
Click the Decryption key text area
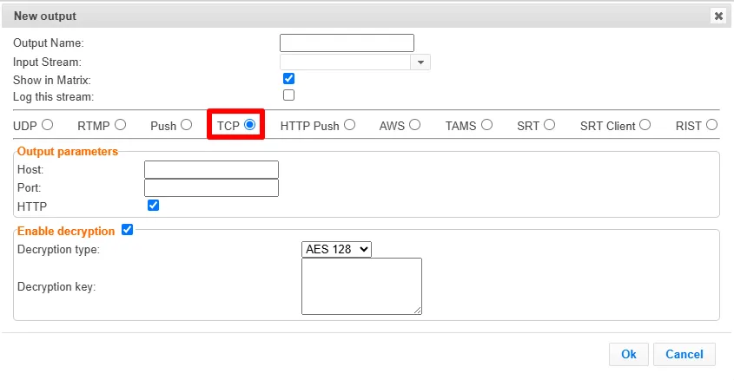tap(362, 286)
